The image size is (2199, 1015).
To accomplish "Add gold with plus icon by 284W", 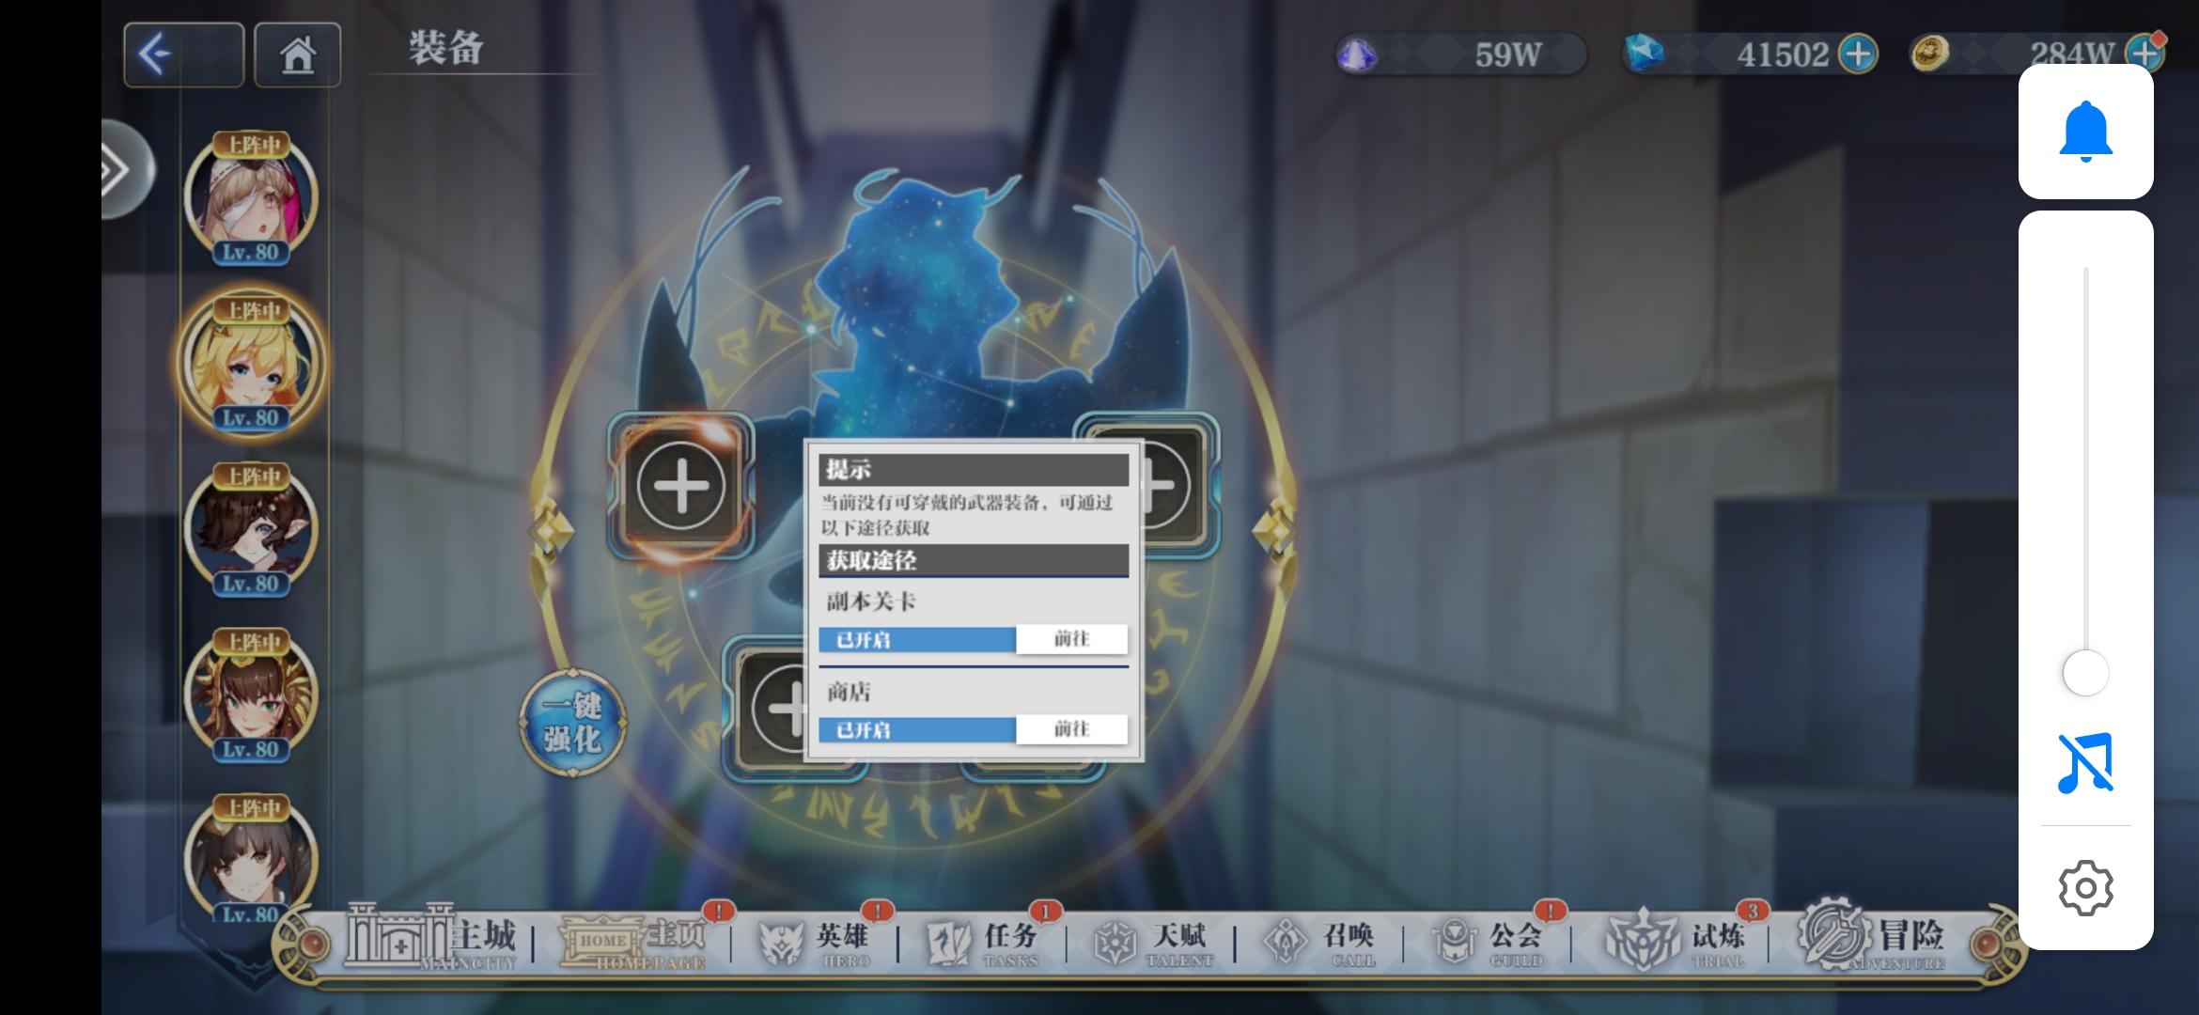I will [2146, 54].
